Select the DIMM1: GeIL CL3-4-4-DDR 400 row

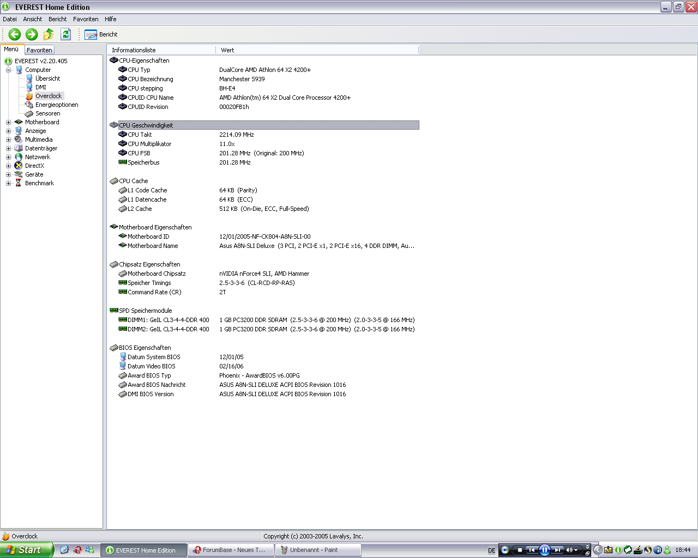click(x=264, y=320)
